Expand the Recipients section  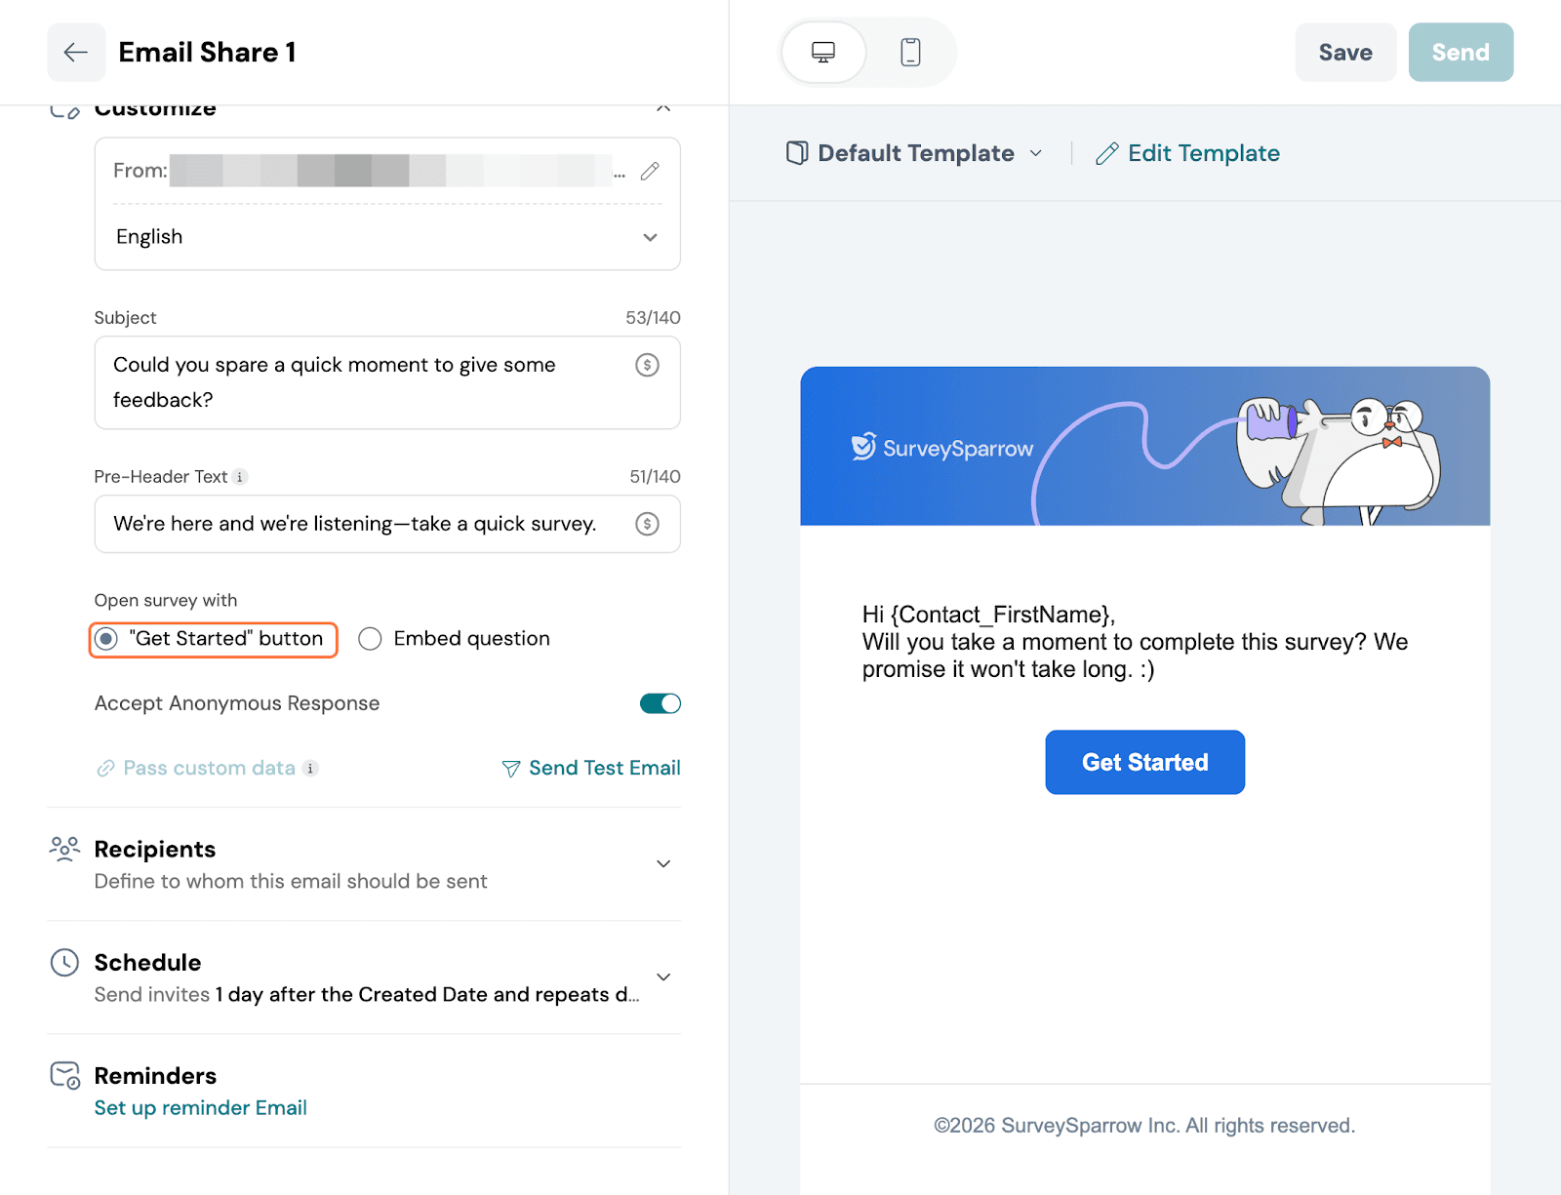coord(662,864)
